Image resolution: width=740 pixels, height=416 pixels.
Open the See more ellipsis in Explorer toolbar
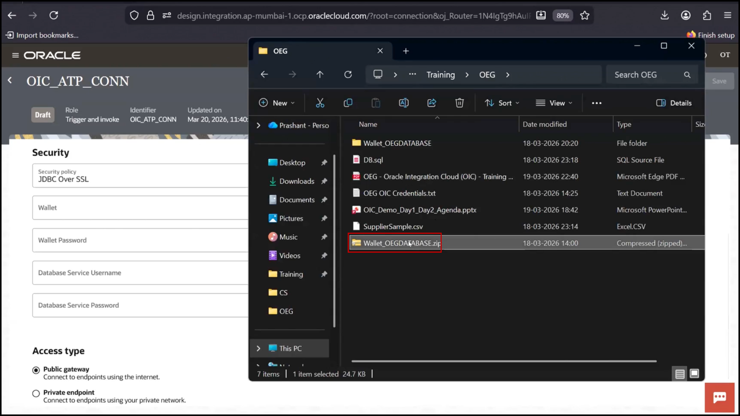pos(597,103)
